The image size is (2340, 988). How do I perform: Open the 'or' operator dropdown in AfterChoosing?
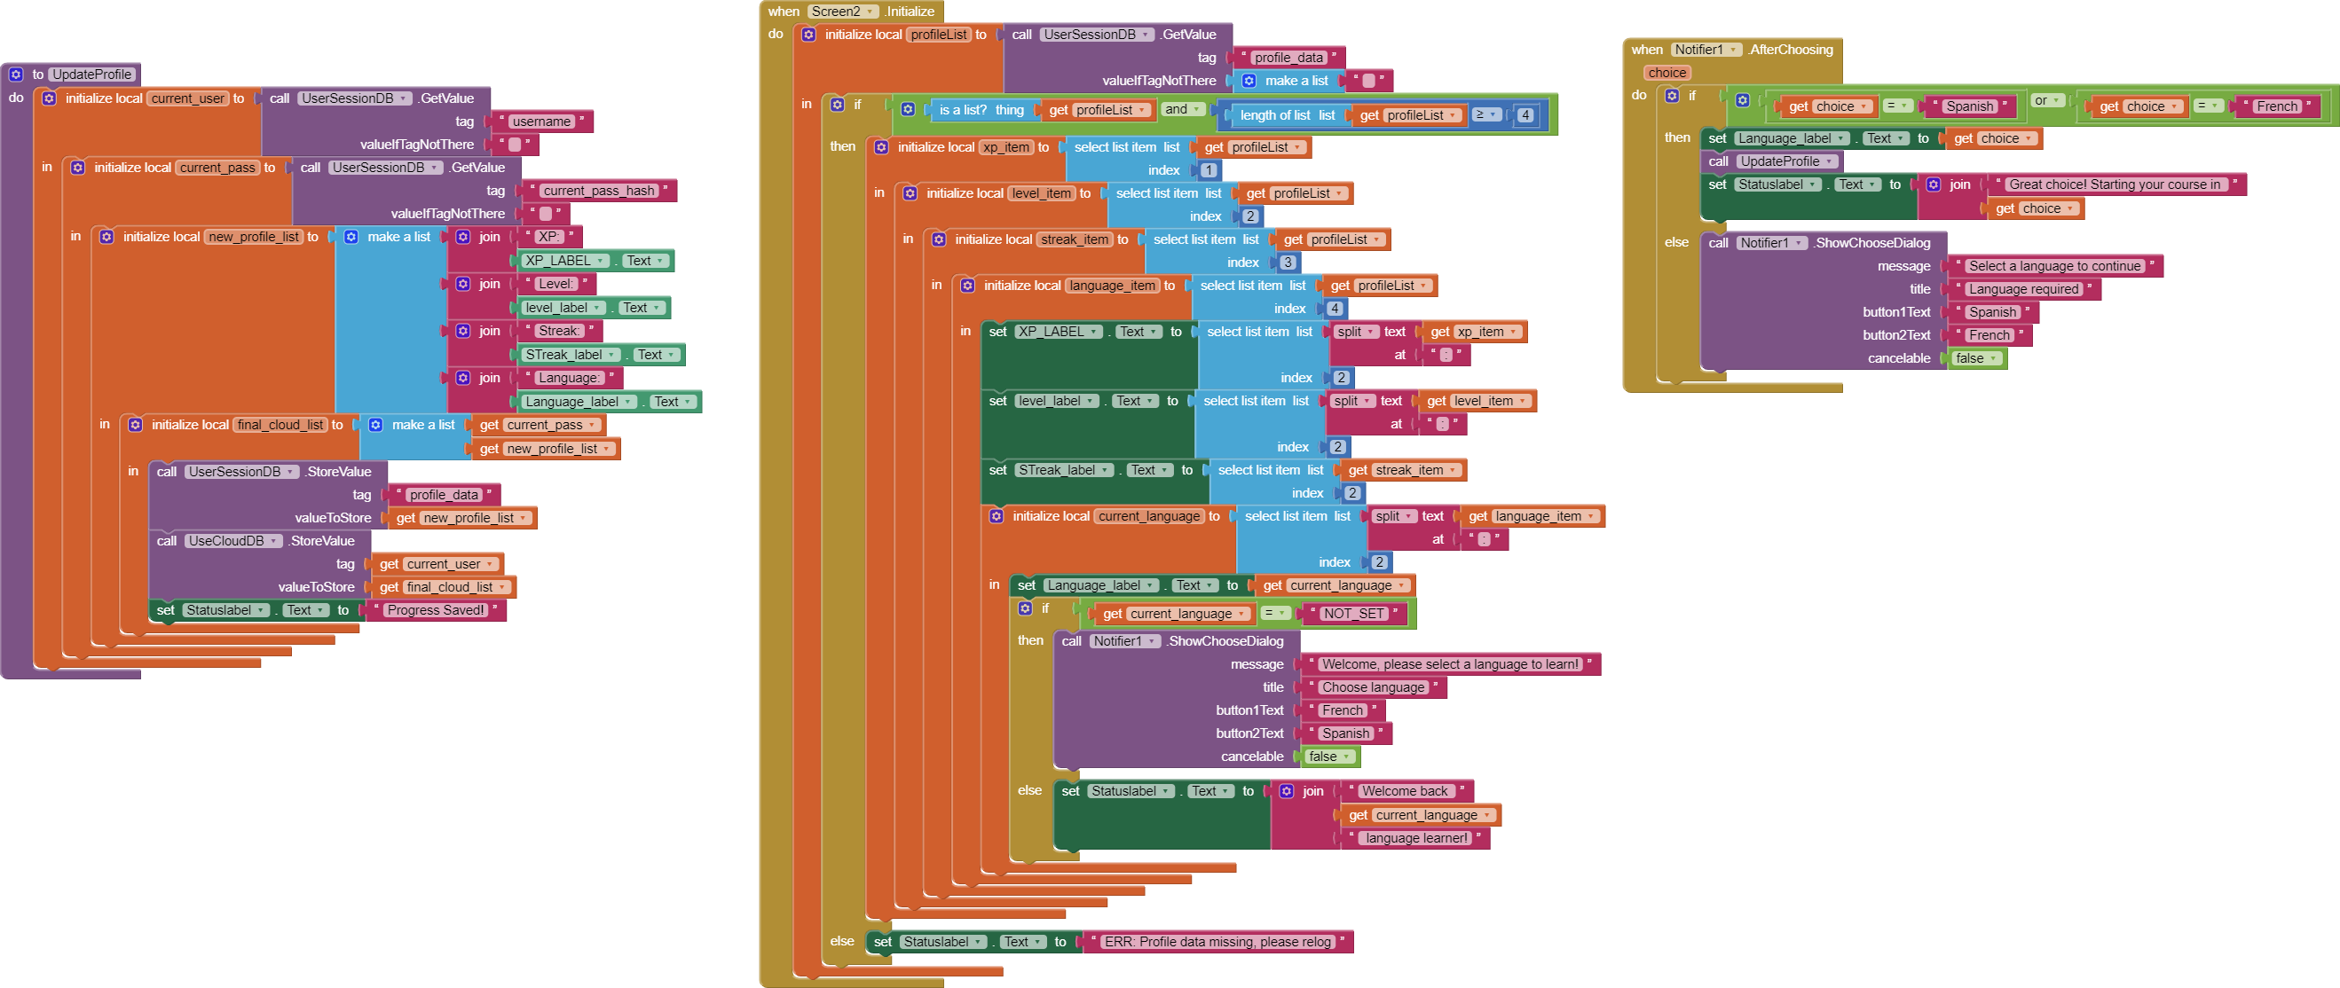pyautogui.click(x=2047, y=101)
